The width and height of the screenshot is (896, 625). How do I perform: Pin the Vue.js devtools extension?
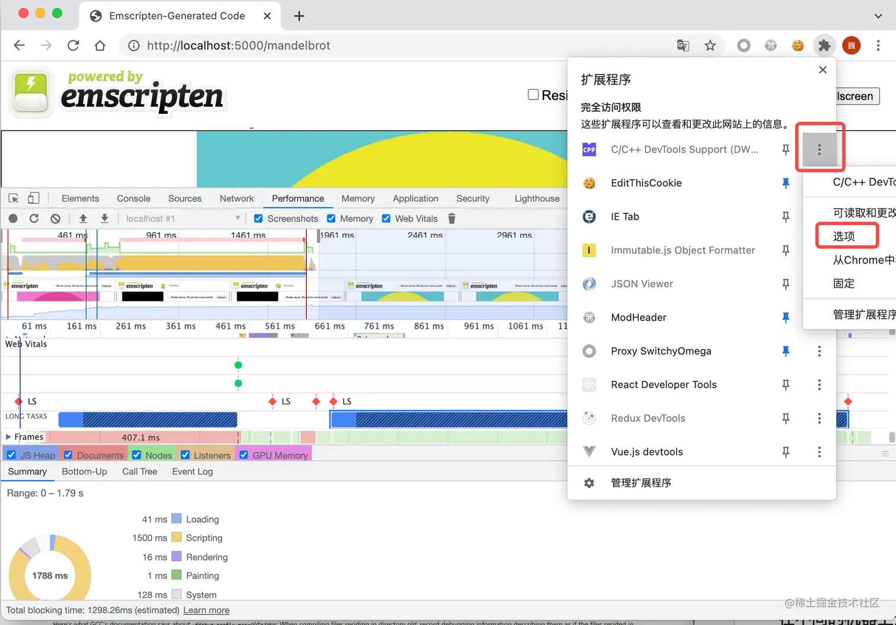coord(786,452)
